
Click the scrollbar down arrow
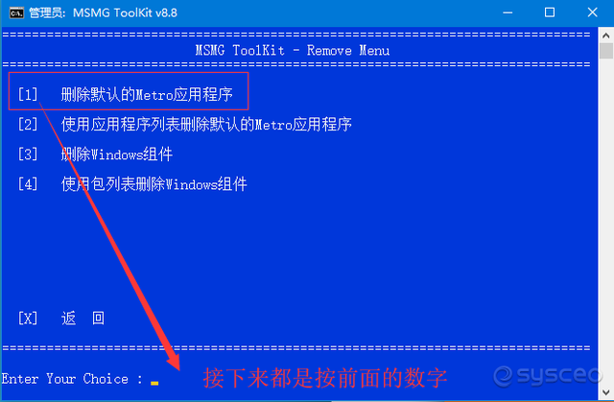click(605, 391)
